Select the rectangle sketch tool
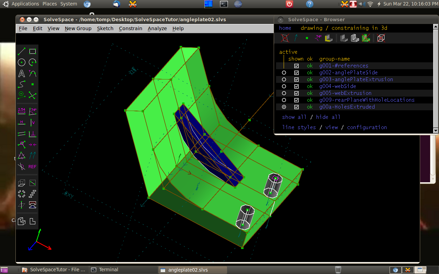 33,51
